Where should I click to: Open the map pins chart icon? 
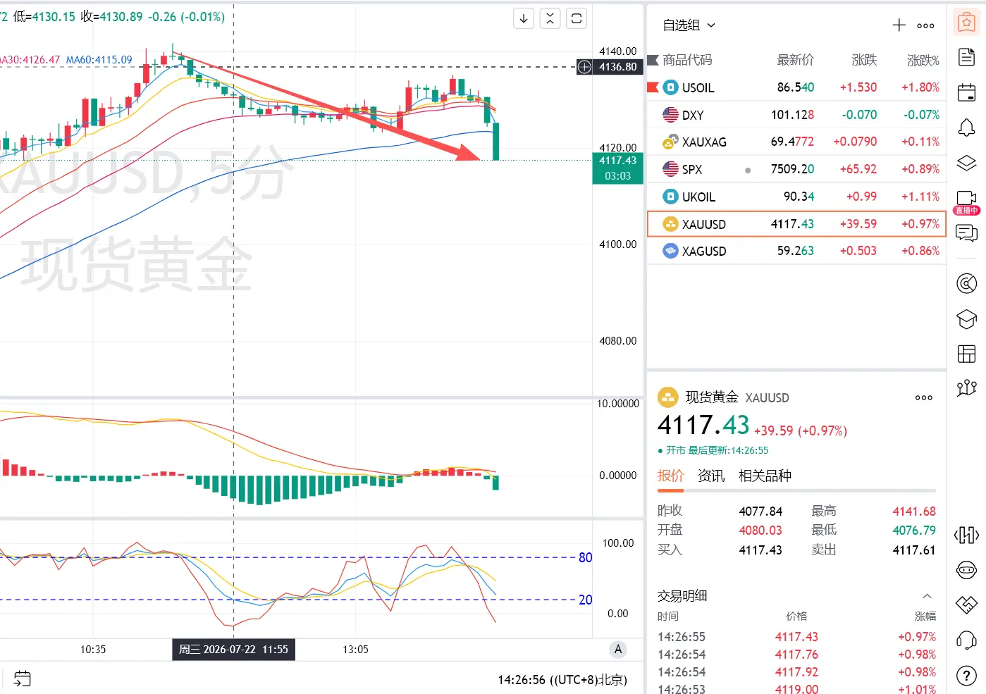(966, 388)
